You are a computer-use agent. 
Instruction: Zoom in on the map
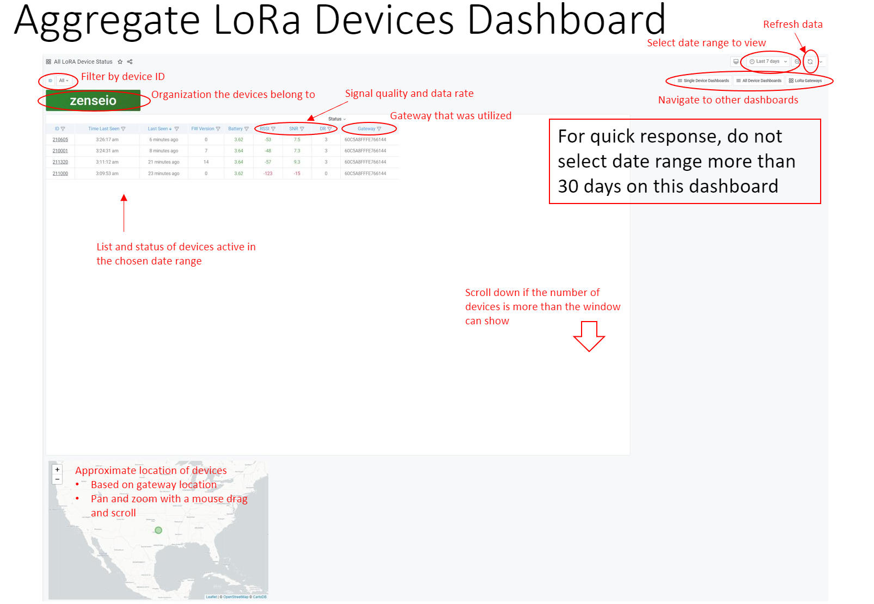pos(57,470)
